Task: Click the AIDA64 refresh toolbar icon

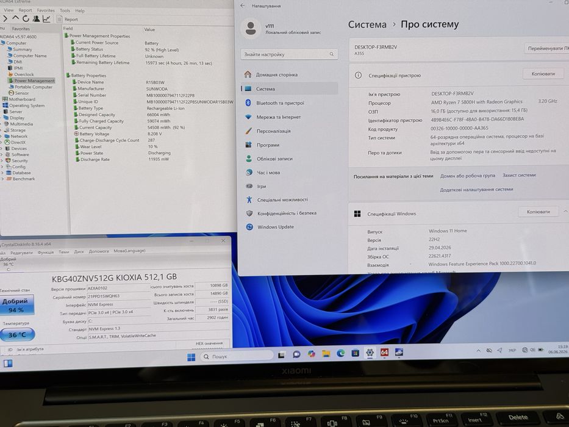Action: tap(26, 18)
